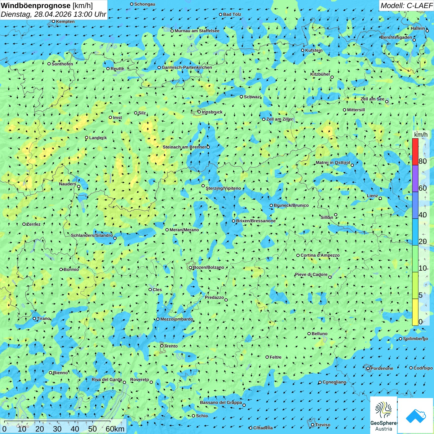Click the Treviso city marker
The width and height of the screenshot is (434, 434).
pos(312,425)
